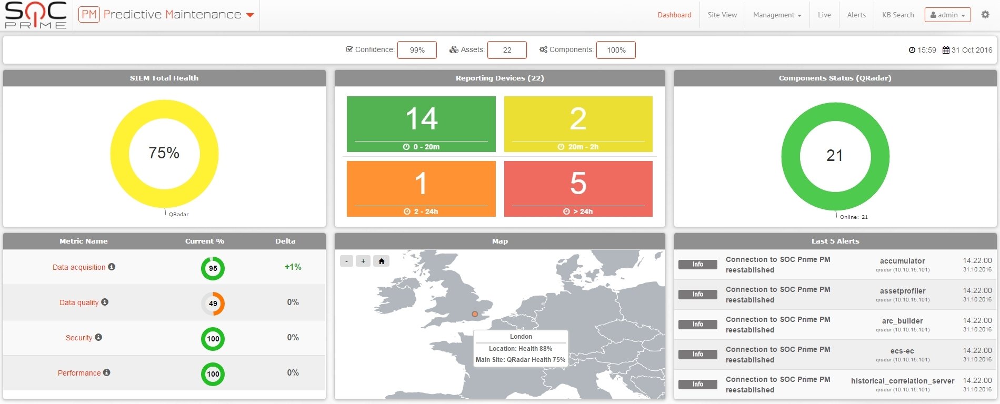Click the Info badge for arc_builder alert

point(698,324)
